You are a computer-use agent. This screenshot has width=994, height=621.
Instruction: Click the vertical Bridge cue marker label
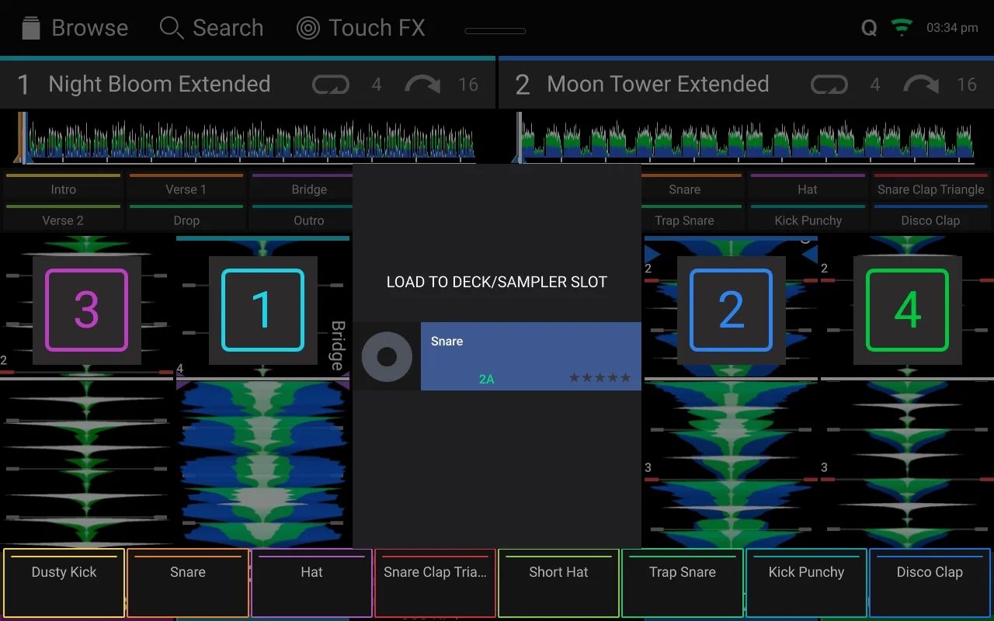click(339, 345)
